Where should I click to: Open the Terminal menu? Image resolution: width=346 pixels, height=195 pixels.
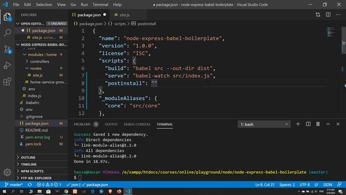pos(101,5)
